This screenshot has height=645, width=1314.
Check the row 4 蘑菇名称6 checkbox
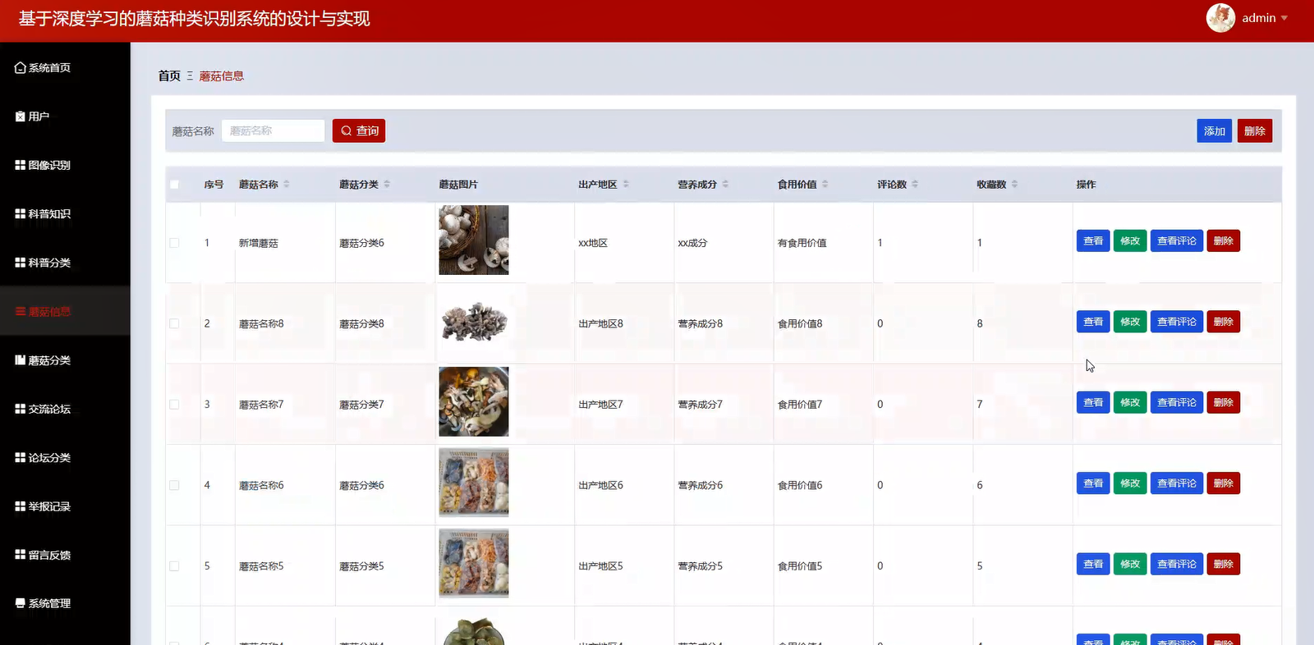pos(174,485)
